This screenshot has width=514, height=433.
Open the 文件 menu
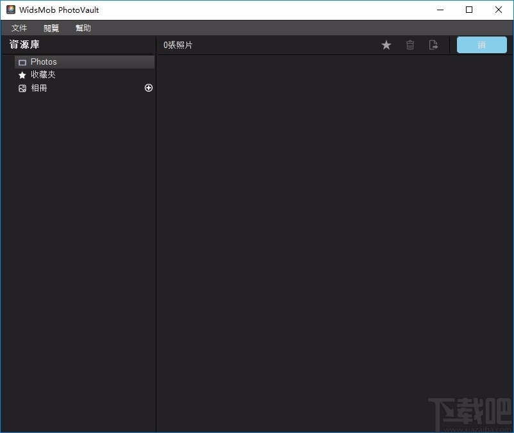pyautogui.click(x=19, y=28)
